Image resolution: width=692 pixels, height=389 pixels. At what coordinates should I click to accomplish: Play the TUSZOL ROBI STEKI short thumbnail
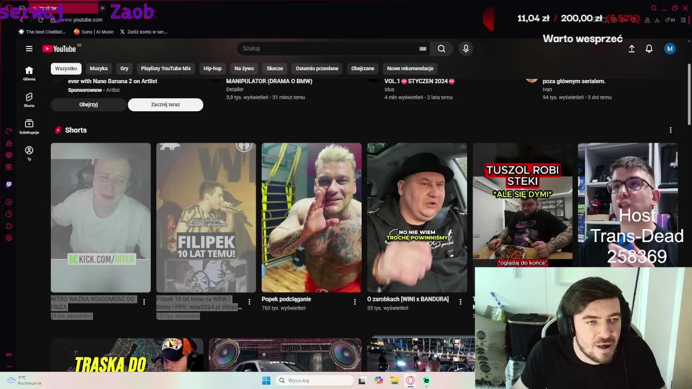point(522,205)
